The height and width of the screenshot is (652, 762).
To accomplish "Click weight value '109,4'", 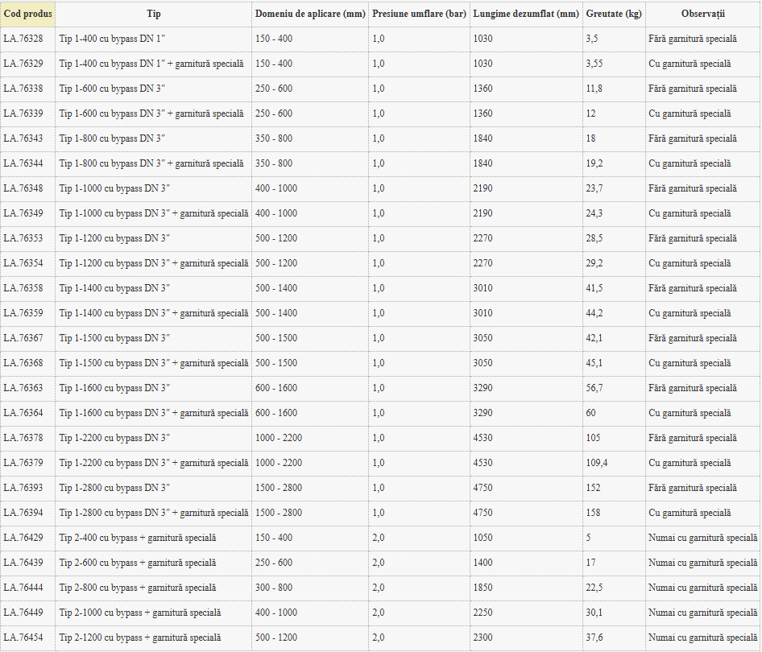I will 597,463.
